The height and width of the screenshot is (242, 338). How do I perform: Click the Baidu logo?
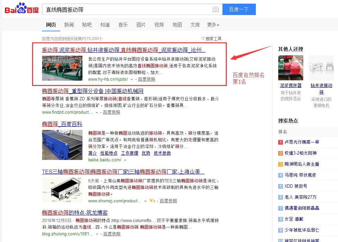tap(22, 9)
